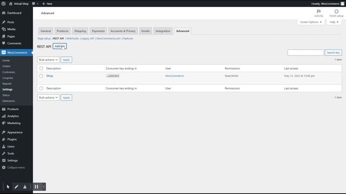This screenshot has width=346, height=194.
Task: Select the recorder highlighter tool
Action: click(25, 187)
